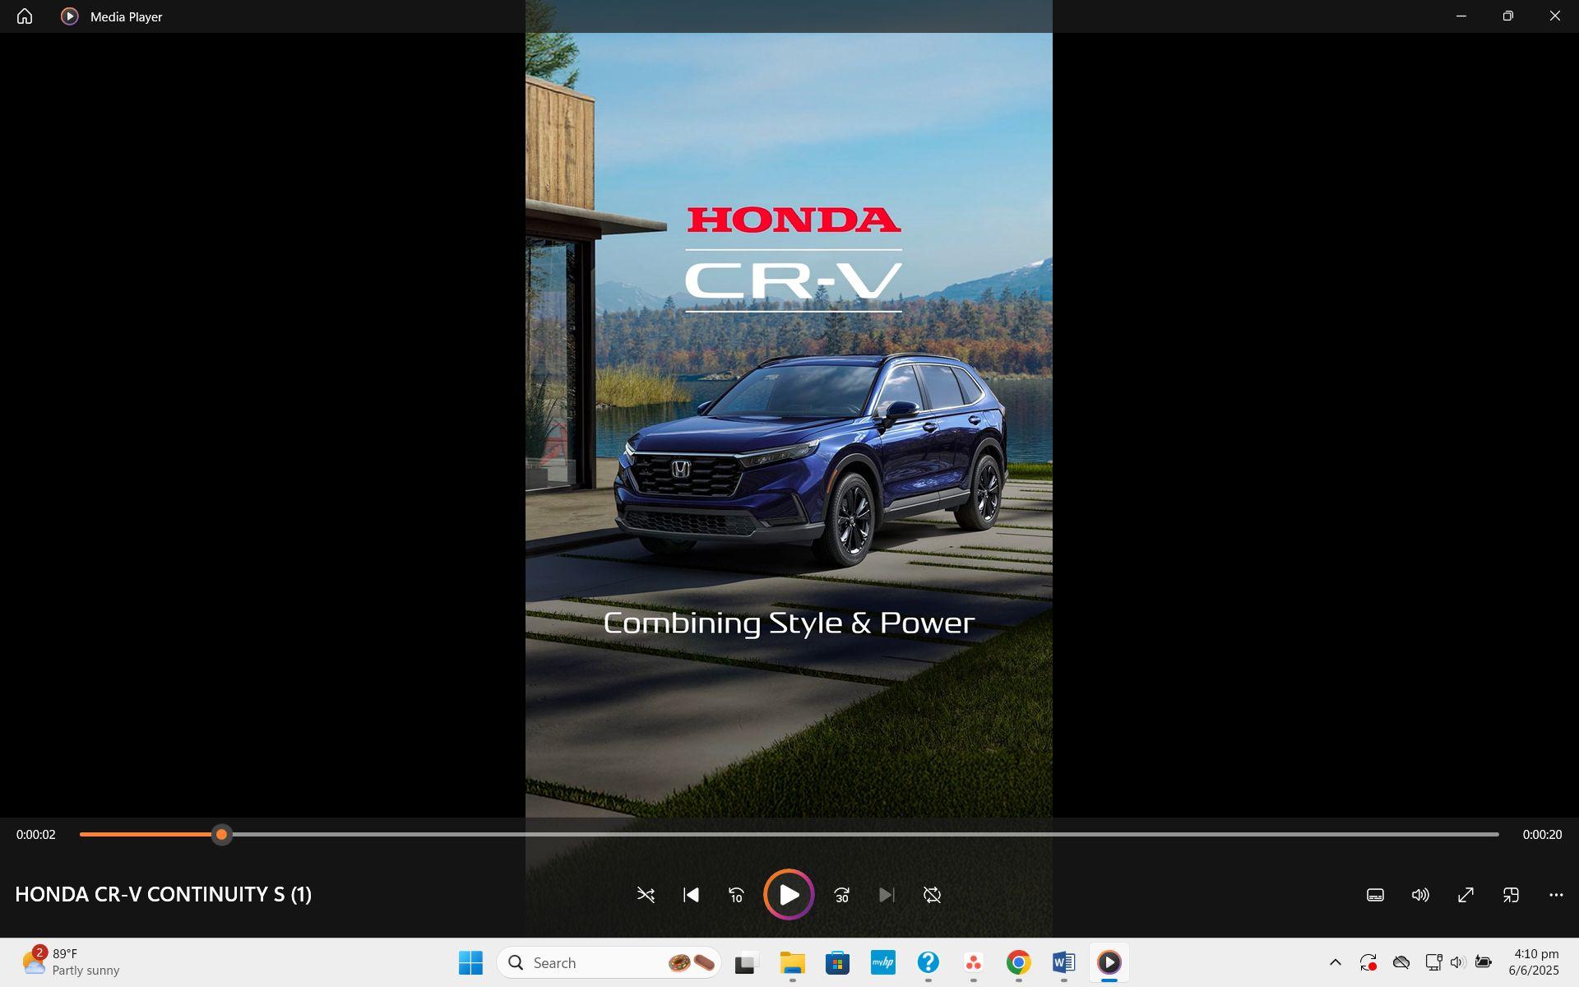
Task: Go to Media Player home
Action: (x=25, y=16)
